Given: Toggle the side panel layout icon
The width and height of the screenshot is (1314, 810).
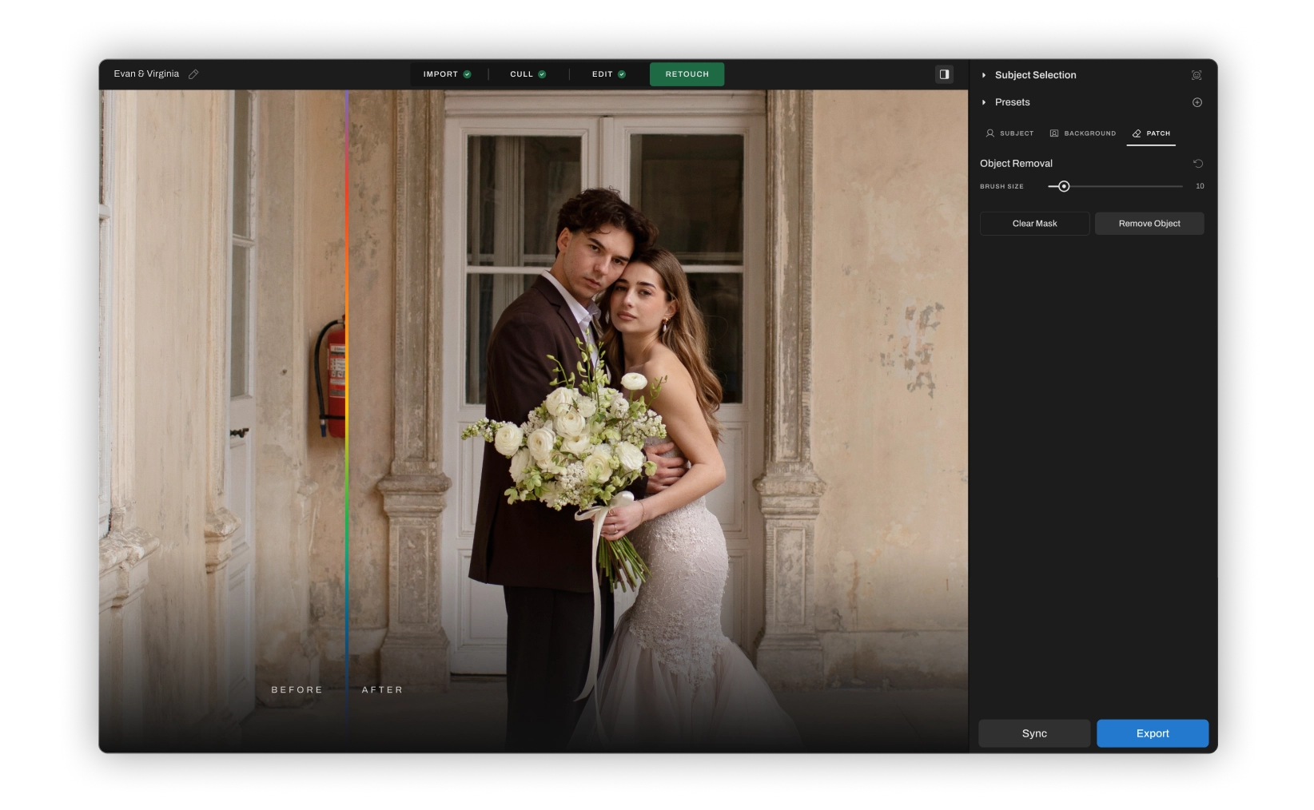Looking at the screenshot, I should [944, 74].
